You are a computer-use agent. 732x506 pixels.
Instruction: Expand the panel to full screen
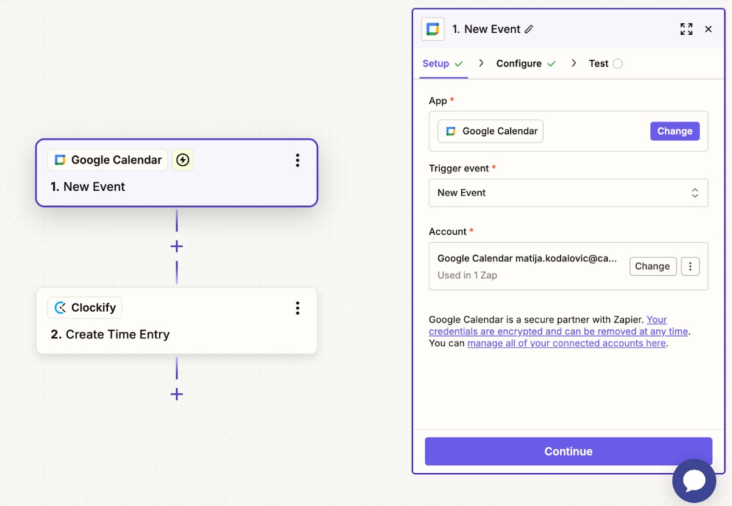(686, 29)
